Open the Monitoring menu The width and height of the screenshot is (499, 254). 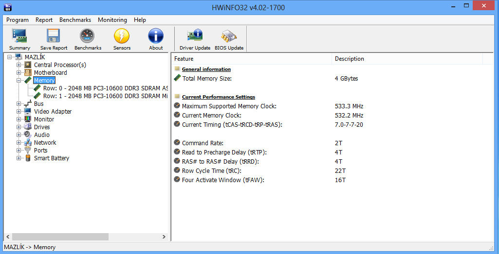[112, 20]
